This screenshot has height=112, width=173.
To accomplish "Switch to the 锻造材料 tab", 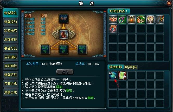I will (116, 67).
